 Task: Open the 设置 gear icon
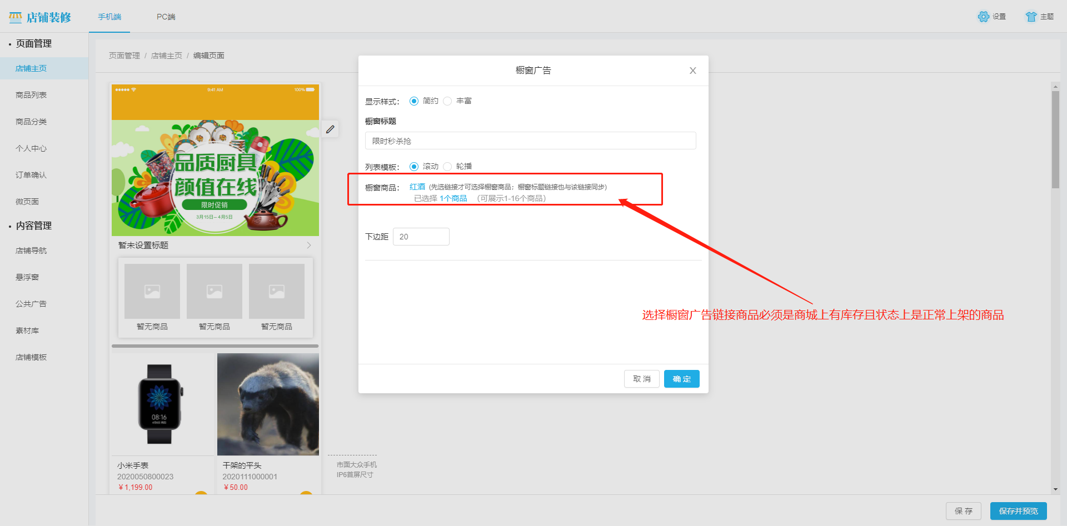pos(983,17)
